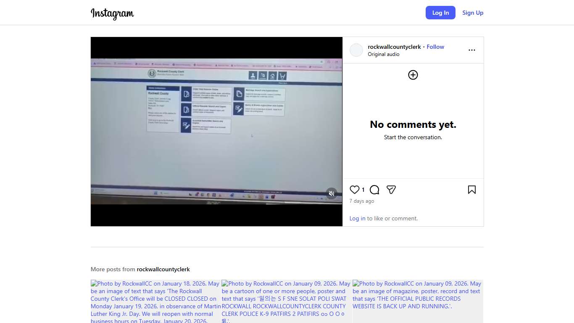Share the post with paper plane icon
The width and height of the screenshot is (574, 323).
pyautogui.click(x=391, y=190)
